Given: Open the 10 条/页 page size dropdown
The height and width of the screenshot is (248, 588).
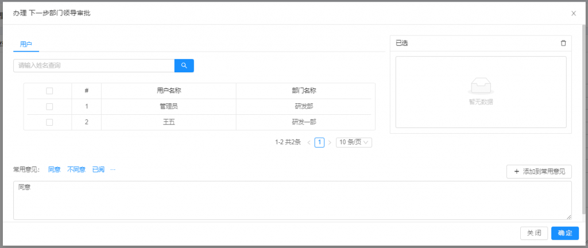Looking at the screenshot, I should pos(354,142).
